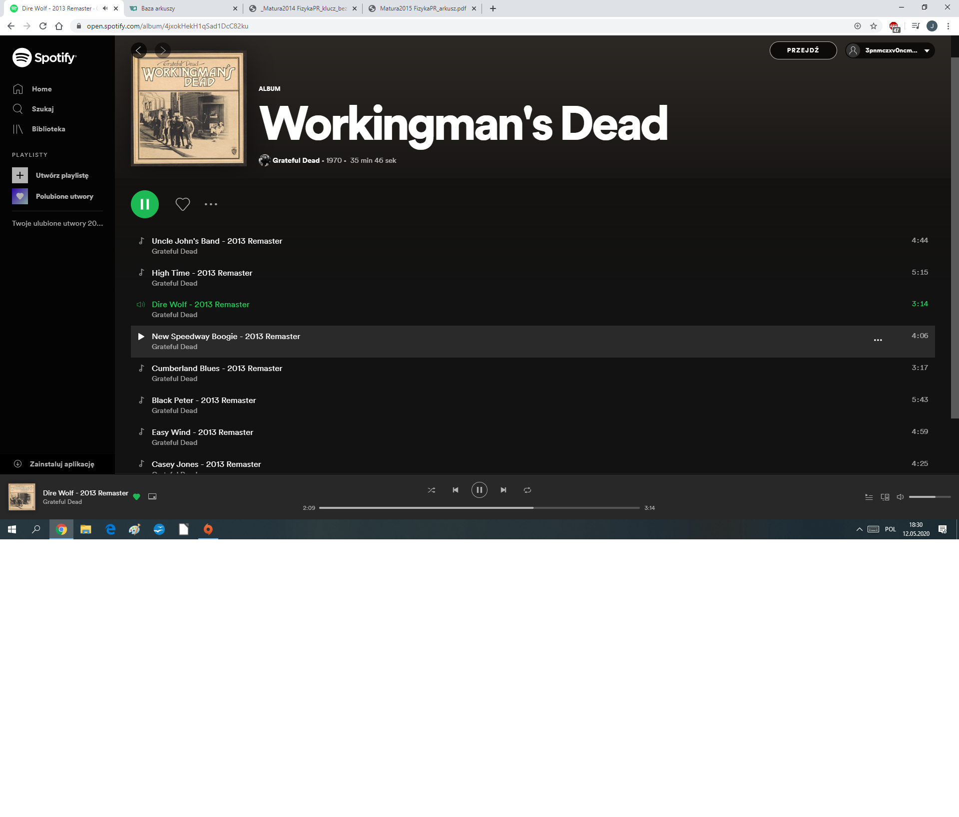Select Dire Wolf playing track
This screenshot has height=817, width=959.
(533, 309)
